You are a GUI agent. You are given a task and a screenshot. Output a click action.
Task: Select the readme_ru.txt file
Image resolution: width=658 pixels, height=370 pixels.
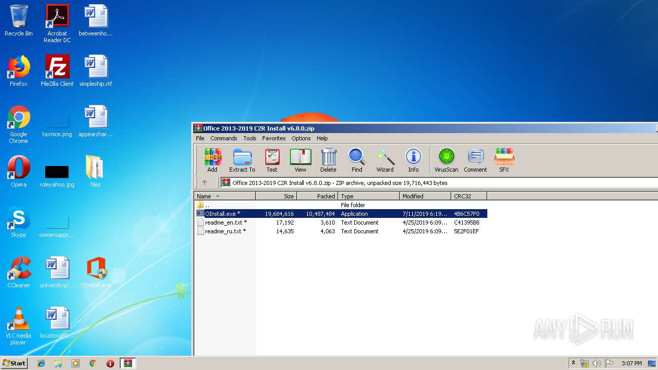coord(341,231)
